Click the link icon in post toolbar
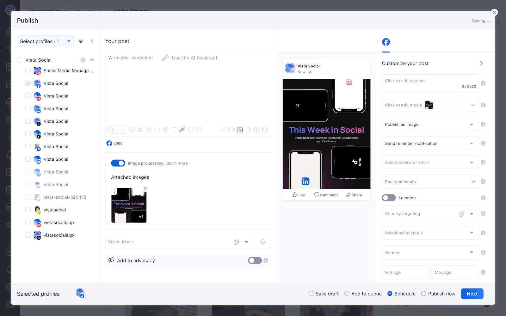The image size is (506, 316). pos(223,130)
